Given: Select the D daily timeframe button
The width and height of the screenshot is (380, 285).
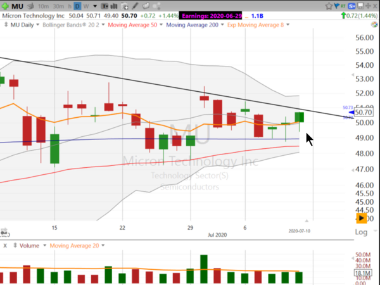Looking at the screenshot, I should (x=77, y=5).
